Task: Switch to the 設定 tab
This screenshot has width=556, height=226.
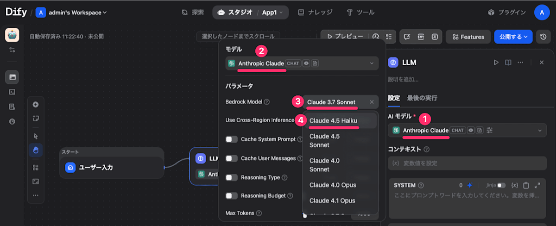Action: tap(394, 98)
